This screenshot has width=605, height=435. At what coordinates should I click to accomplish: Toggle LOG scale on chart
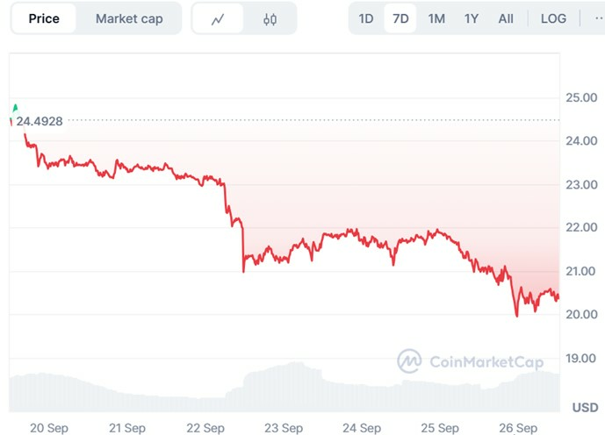553,18
